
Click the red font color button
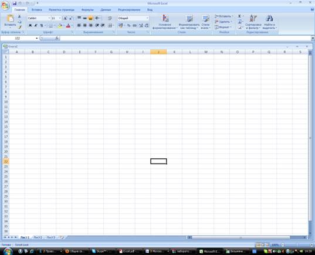(x=68, y=26)
